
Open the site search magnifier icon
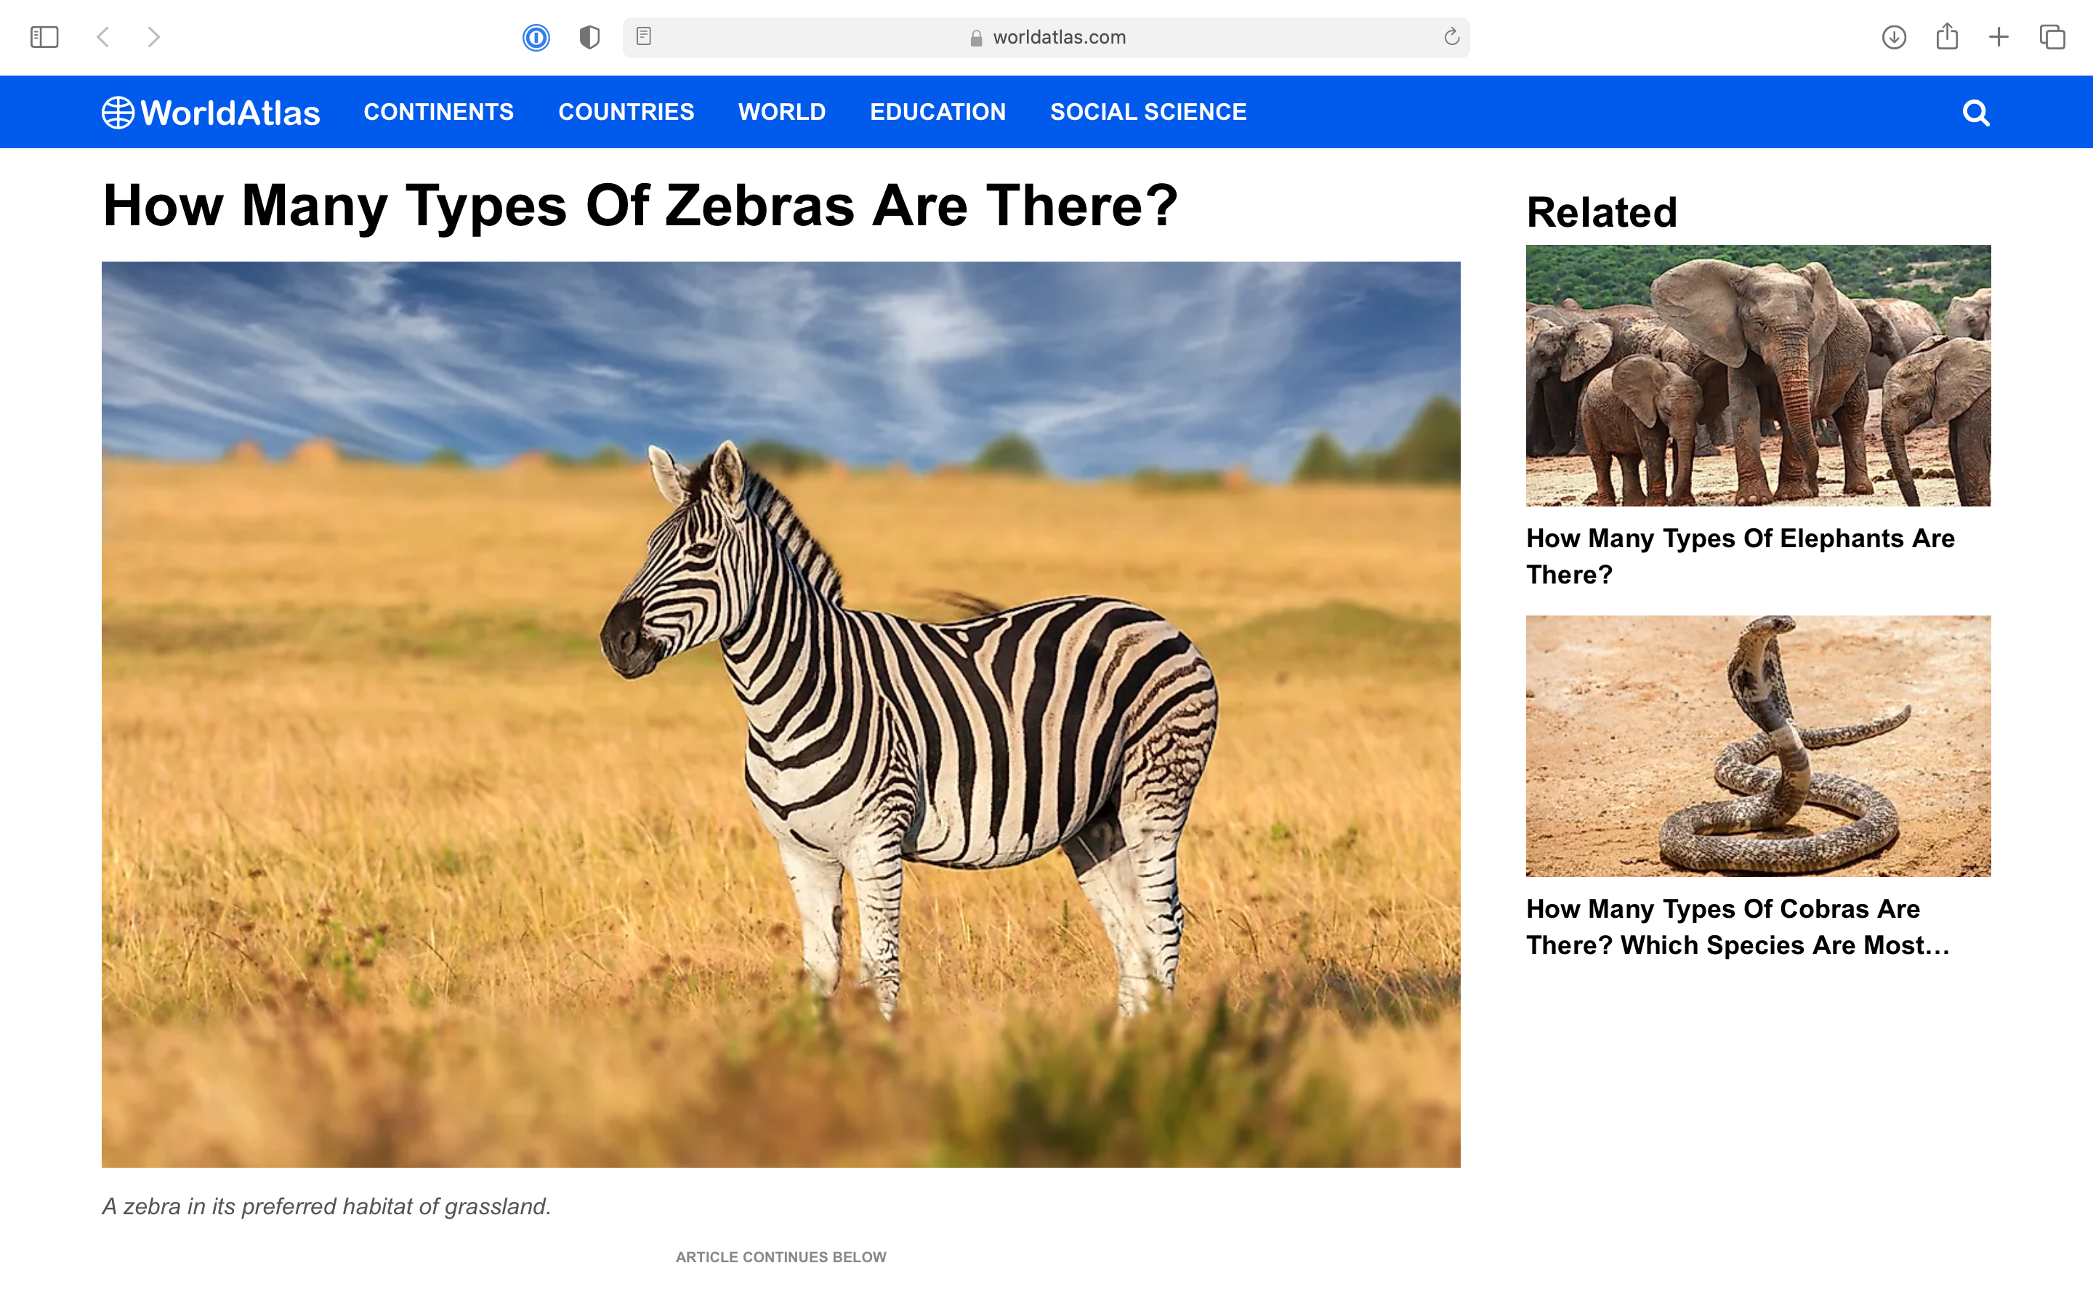[x=1976, y=113]
